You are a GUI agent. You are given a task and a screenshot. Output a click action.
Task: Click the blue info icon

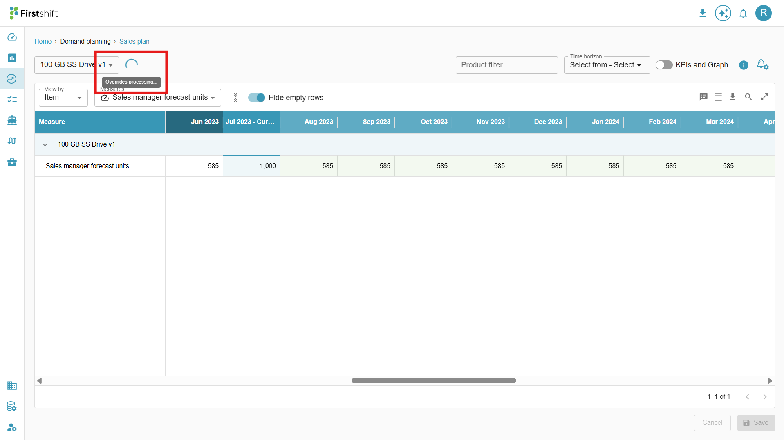[744, 65]
